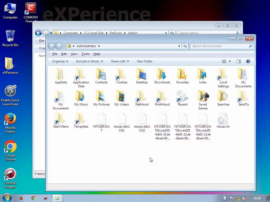The height and width of the screenshot is (202, 270).
Task: Select the Recent shortcut folder
Action: 182,98
